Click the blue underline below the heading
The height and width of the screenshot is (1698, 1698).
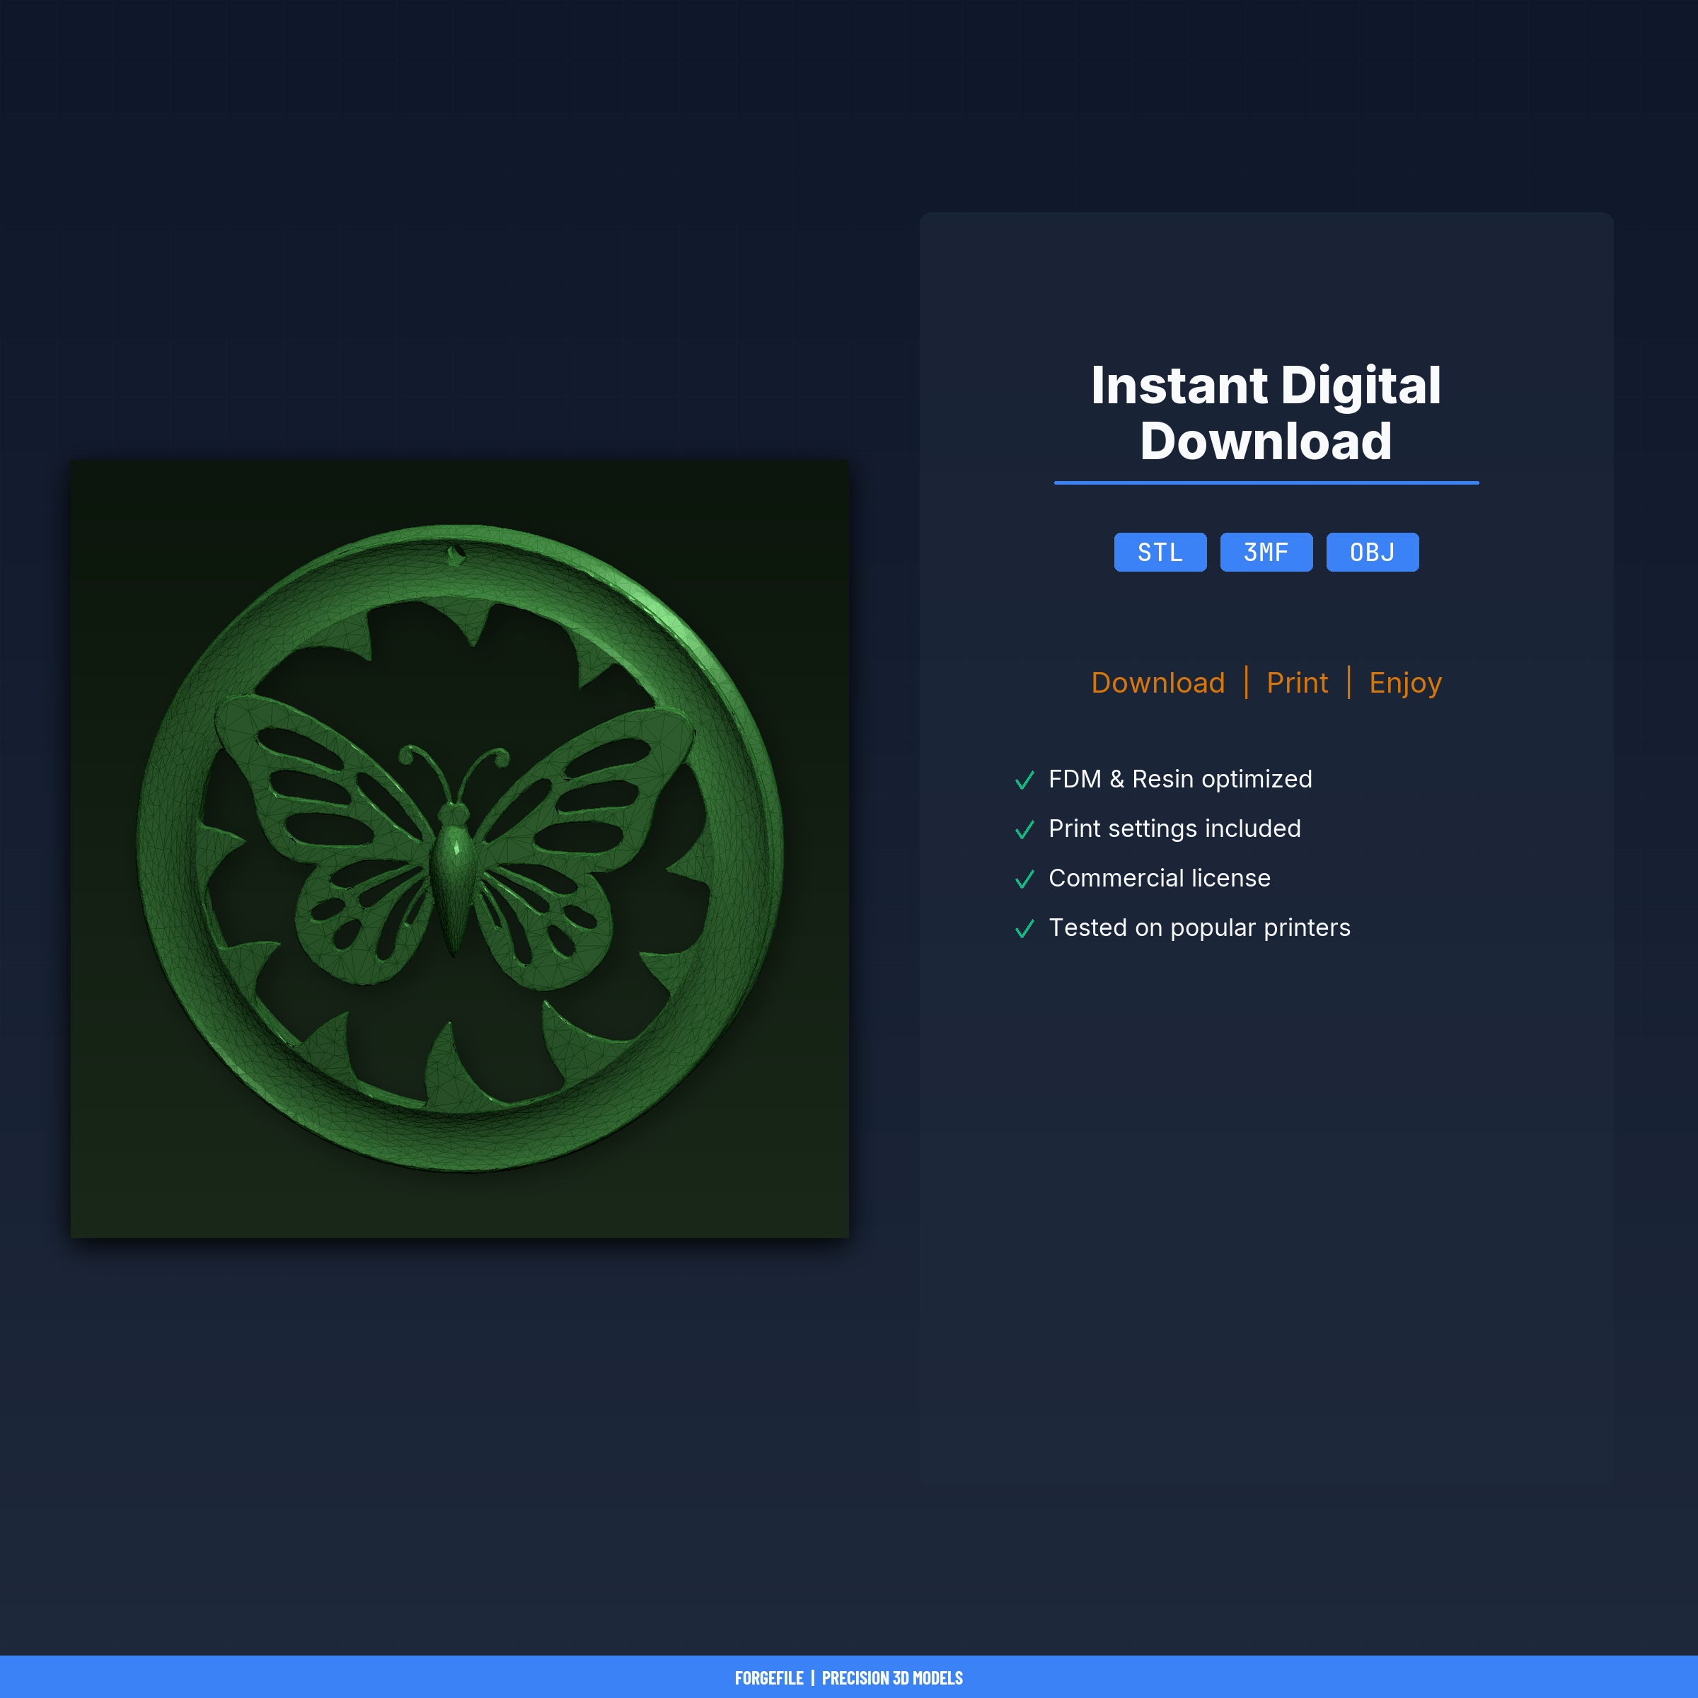[1266, 483]
